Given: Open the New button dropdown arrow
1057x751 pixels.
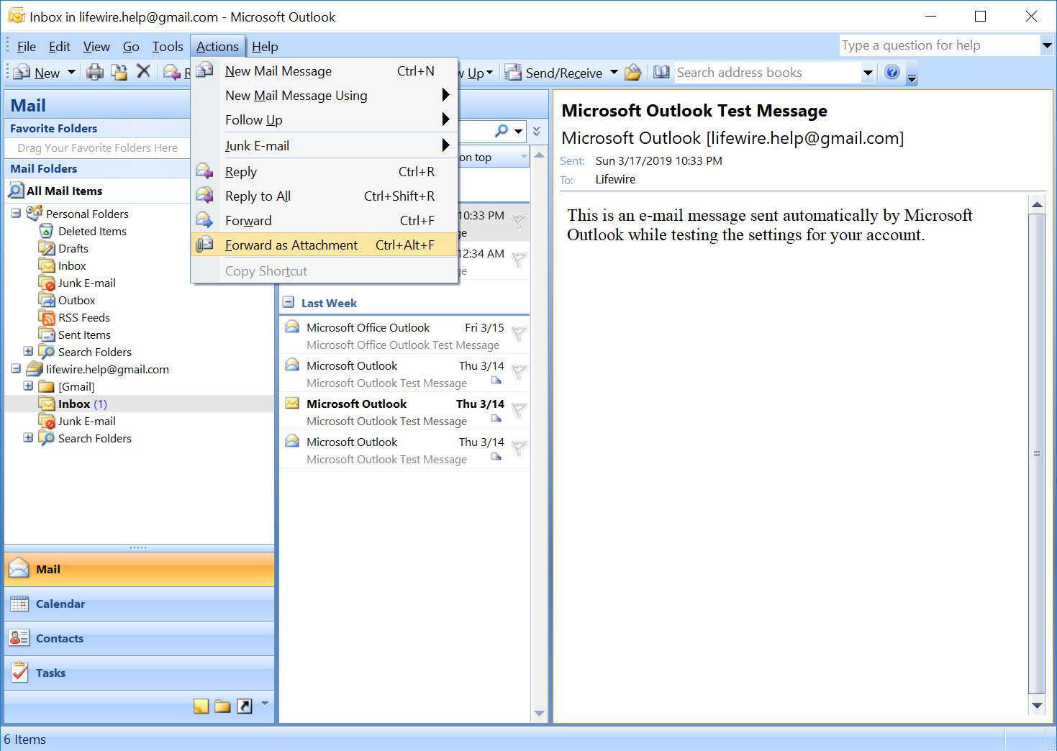Looking at the screenshot, I should (71, 72).
